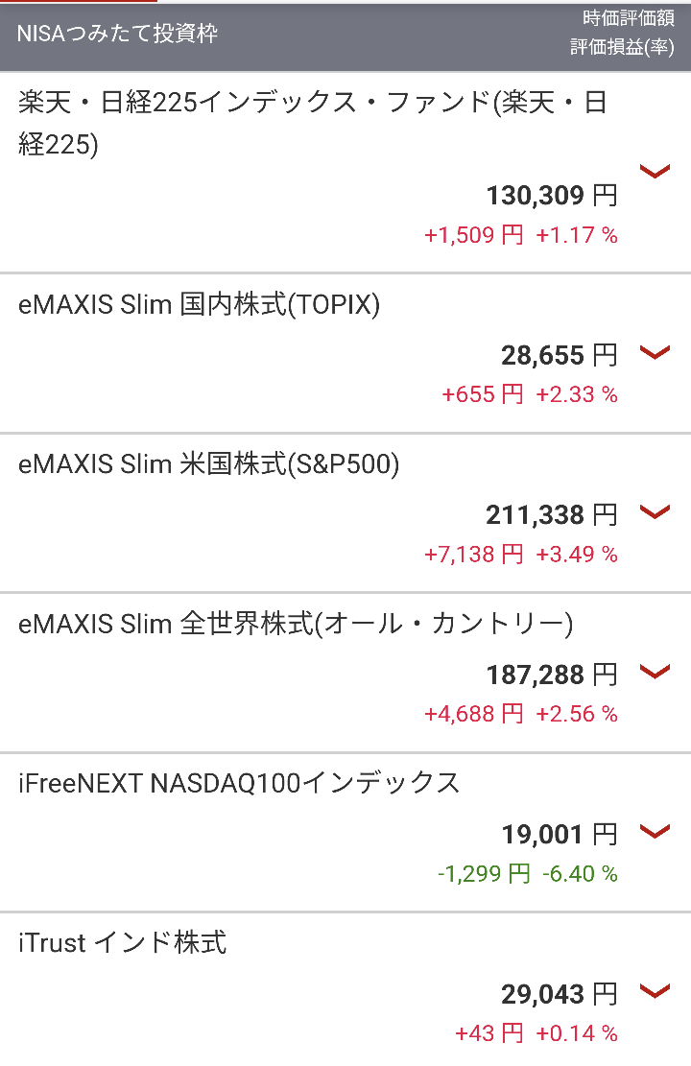Open eMAXIS Slim 米国株式(S&P500) fund name
691x1066 pixels.
click(209, 464)
